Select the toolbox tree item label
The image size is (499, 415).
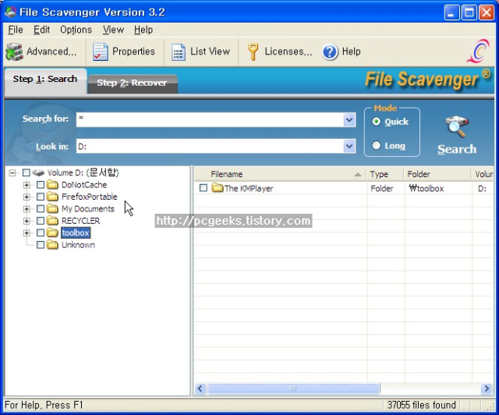pos(76,232)
